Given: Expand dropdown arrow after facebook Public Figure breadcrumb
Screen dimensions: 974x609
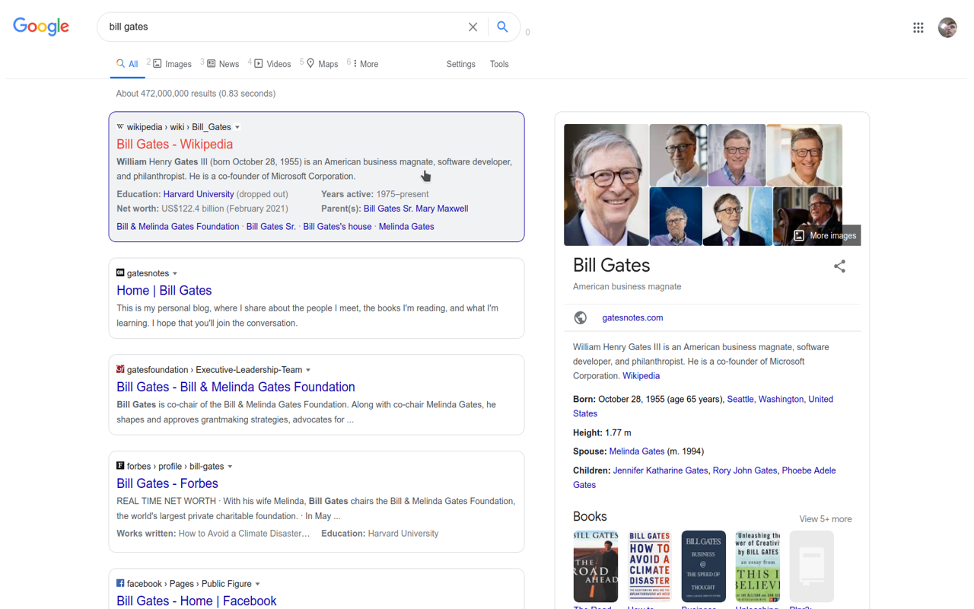Looking at the screenshot, I should tap(258, 584).
